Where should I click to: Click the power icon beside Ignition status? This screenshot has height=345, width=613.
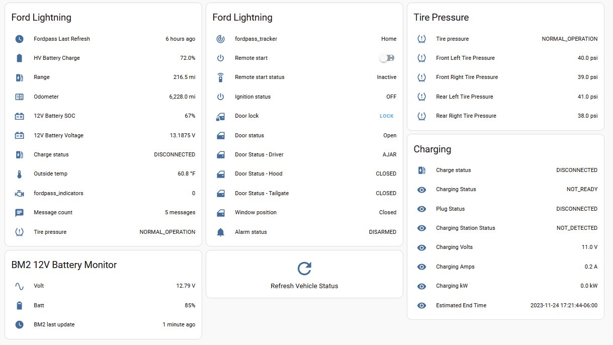220,97
